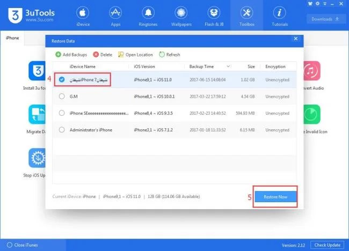
Task: Open the title bar menu icon
Action: (x=325, y=4)
